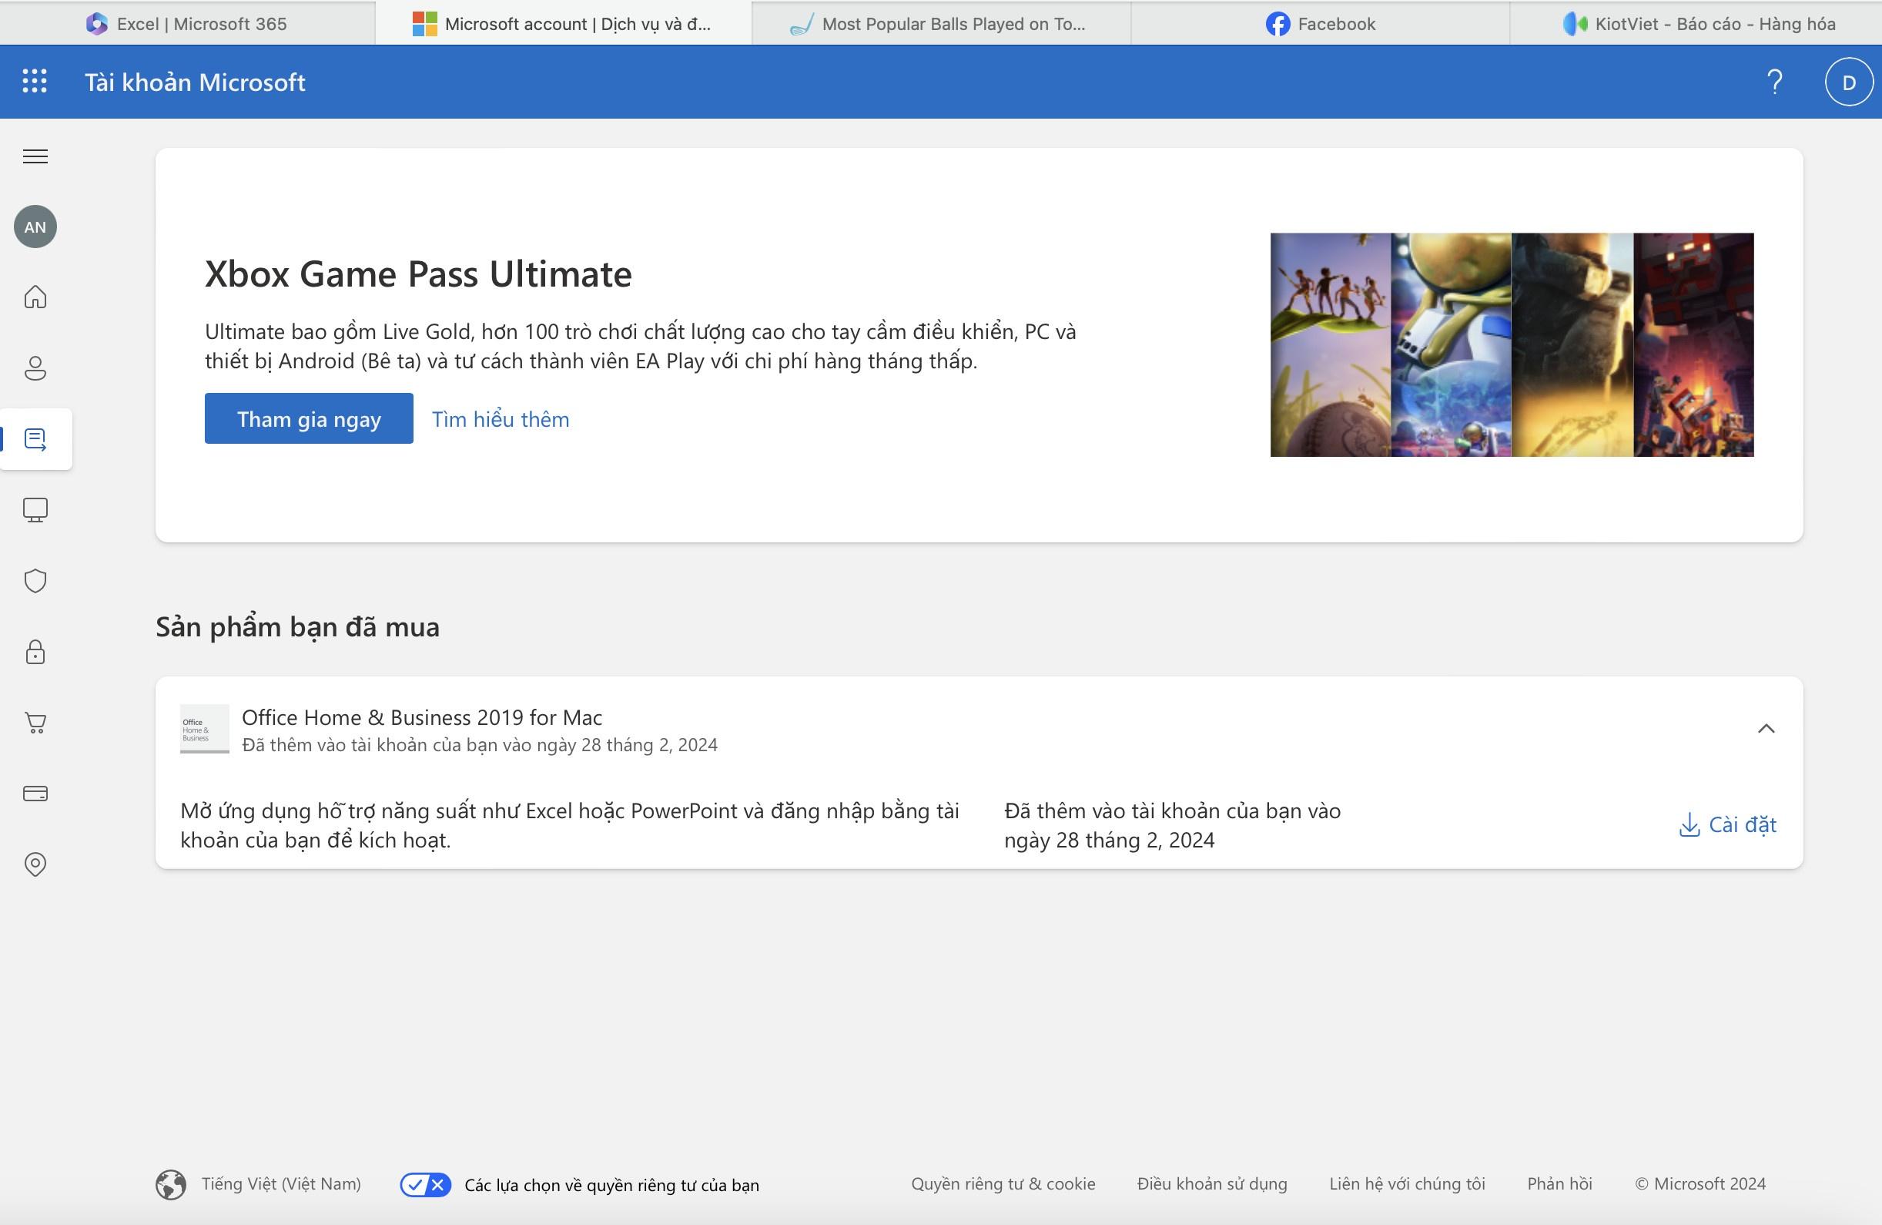Click the globe language icon in footer
Viewport: 1882px width, 1225px height.
tap(171, 1184)
